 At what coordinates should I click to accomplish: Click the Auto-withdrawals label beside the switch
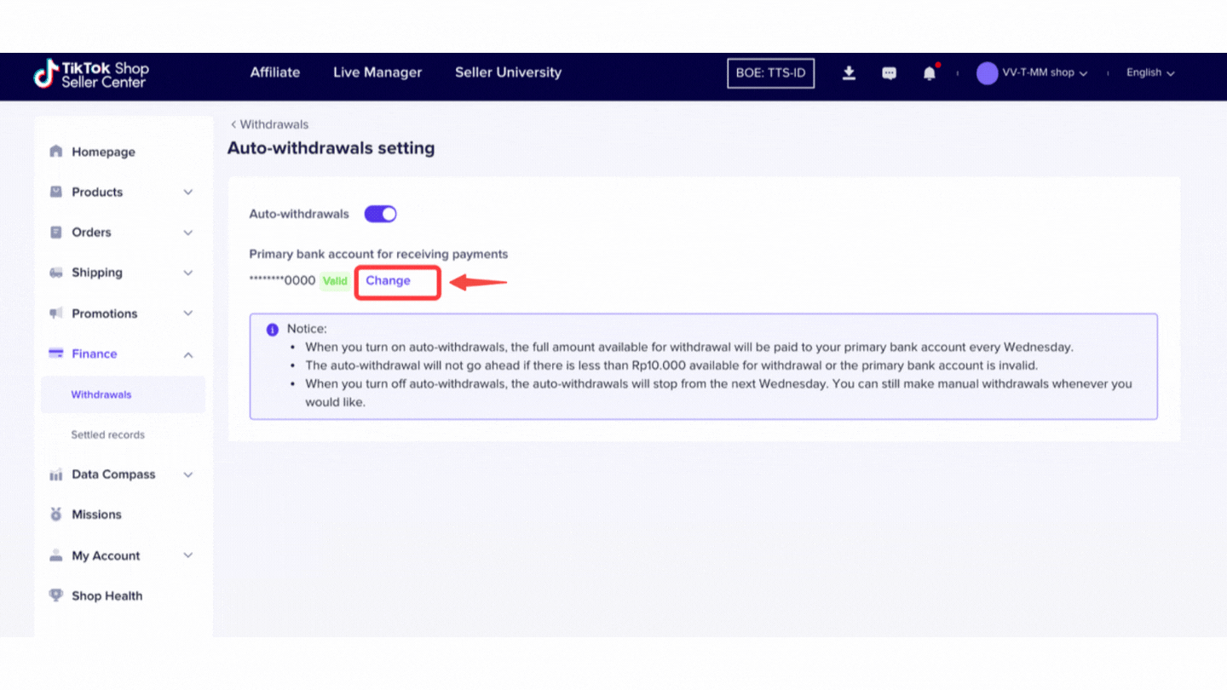(299, 214)
